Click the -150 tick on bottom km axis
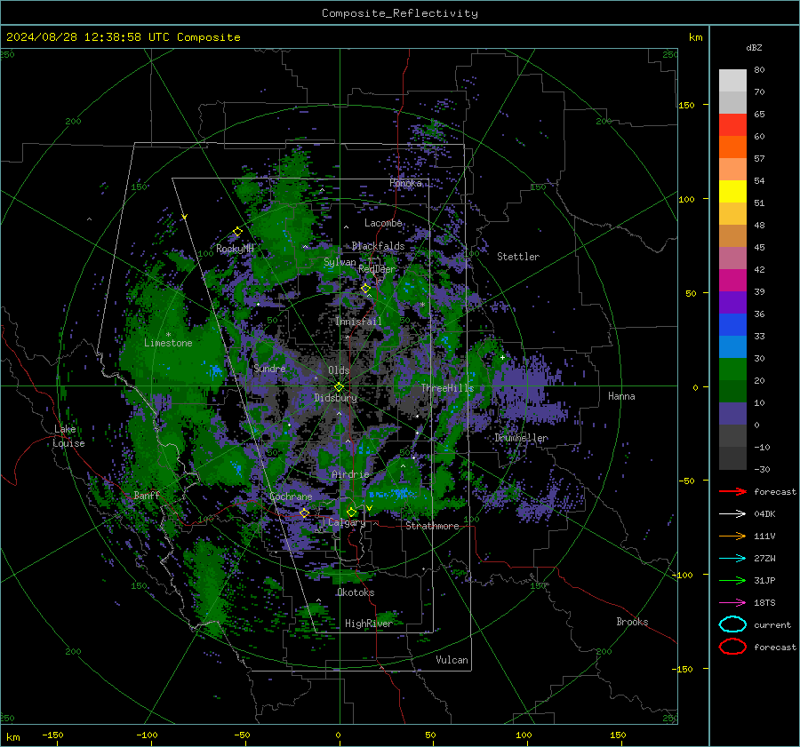Screen dimensions: 800x747 (52, 735)
